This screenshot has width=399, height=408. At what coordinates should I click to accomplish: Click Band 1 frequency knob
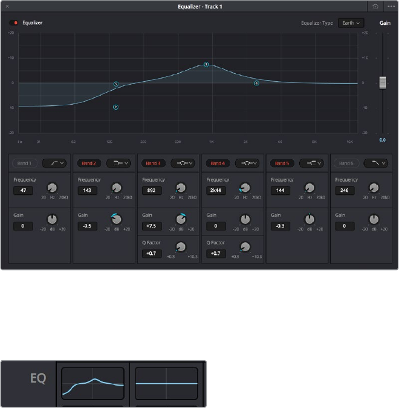coord(52,188)
